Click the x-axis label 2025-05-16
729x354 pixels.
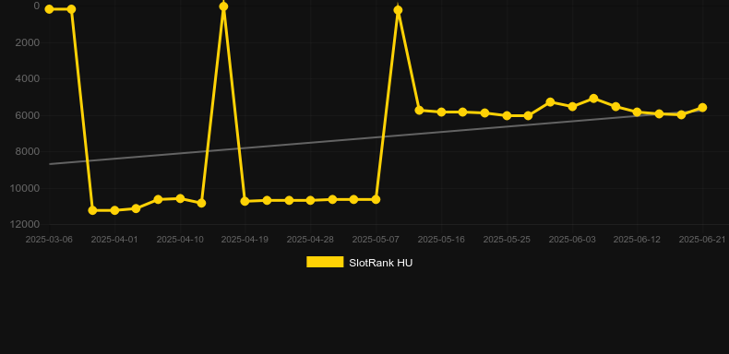tap(441, 240)
